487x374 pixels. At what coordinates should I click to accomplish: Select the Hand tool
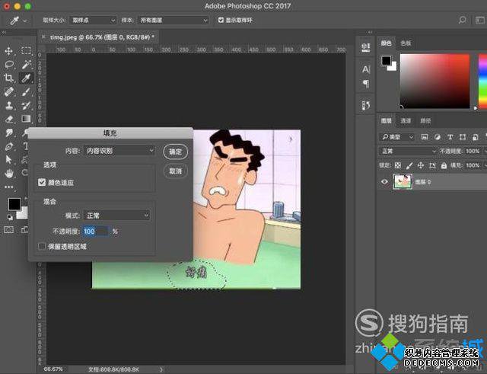point(9,173)
